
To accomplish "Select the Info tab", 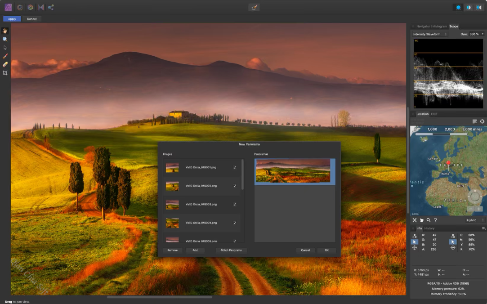I will [x=419, y=228].
